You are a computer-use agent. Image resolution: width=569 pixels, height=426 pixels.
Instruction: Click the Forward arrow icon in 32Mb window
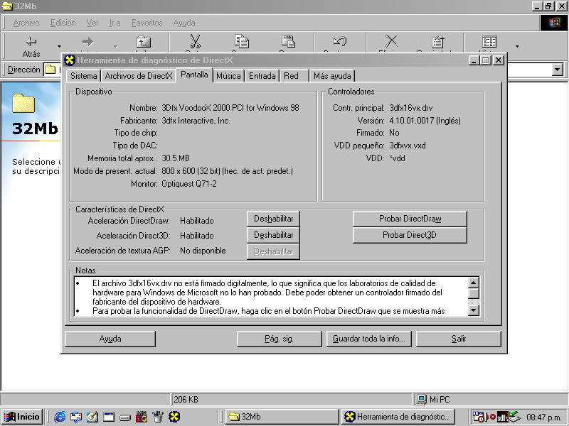pos(87,42)
